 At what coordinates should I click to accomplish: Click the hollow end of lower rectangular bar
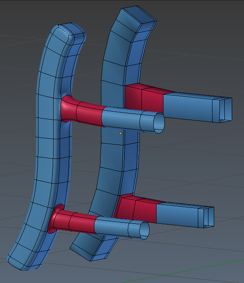(x=209, y=217)
